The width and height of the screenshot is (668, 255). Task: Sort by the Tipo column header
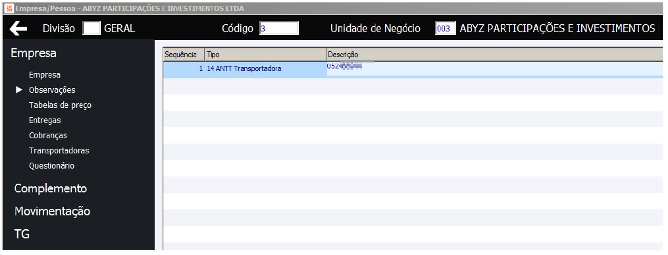pos(266,55)
